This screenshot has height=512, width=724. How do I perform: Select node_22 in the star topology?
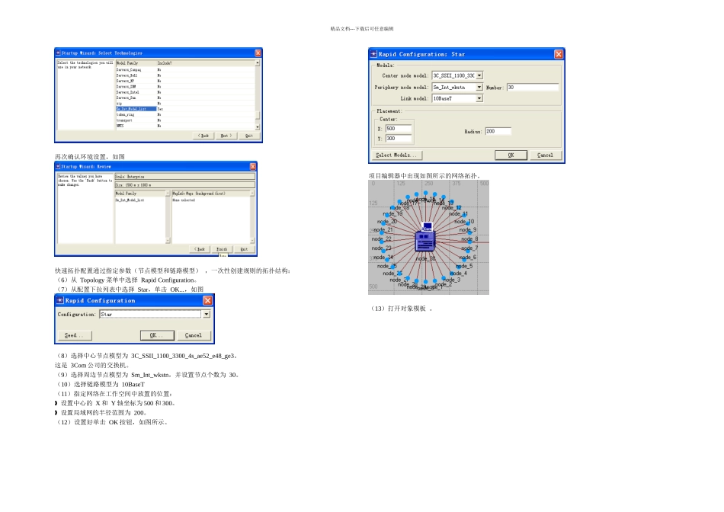coord(382,239)
